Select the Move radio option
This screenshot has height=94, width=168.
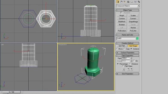117,49
